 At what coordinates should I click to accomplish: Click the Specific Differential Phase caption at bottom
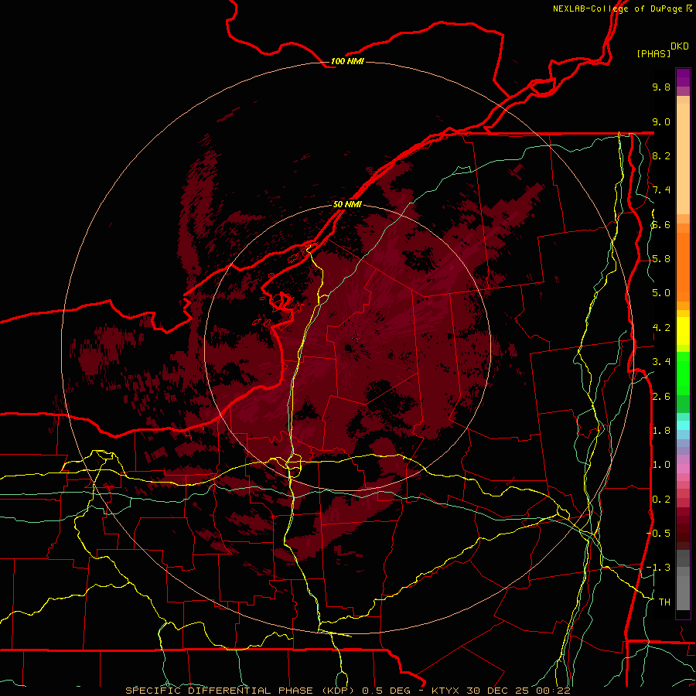click(x=348, y=691)
